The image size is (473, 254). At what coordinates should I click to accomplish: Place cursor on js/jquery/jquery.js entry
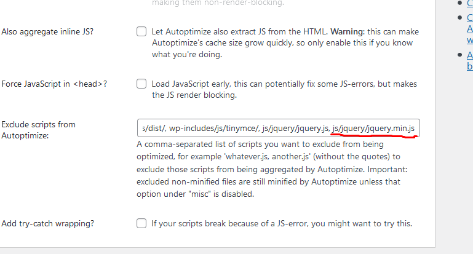pyautogui.click(x=296, y=129)
